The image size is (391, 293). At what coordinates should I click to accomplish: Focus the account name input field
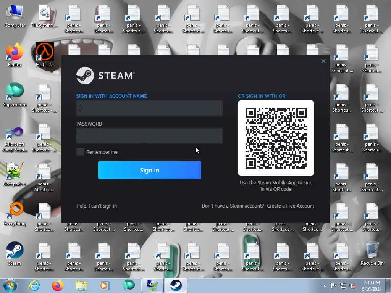coord(149,108)
